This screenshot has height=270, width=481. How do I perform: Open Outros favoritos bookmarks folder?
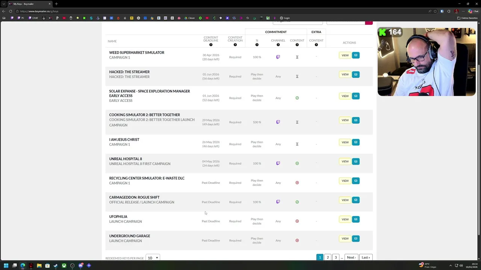467,18
